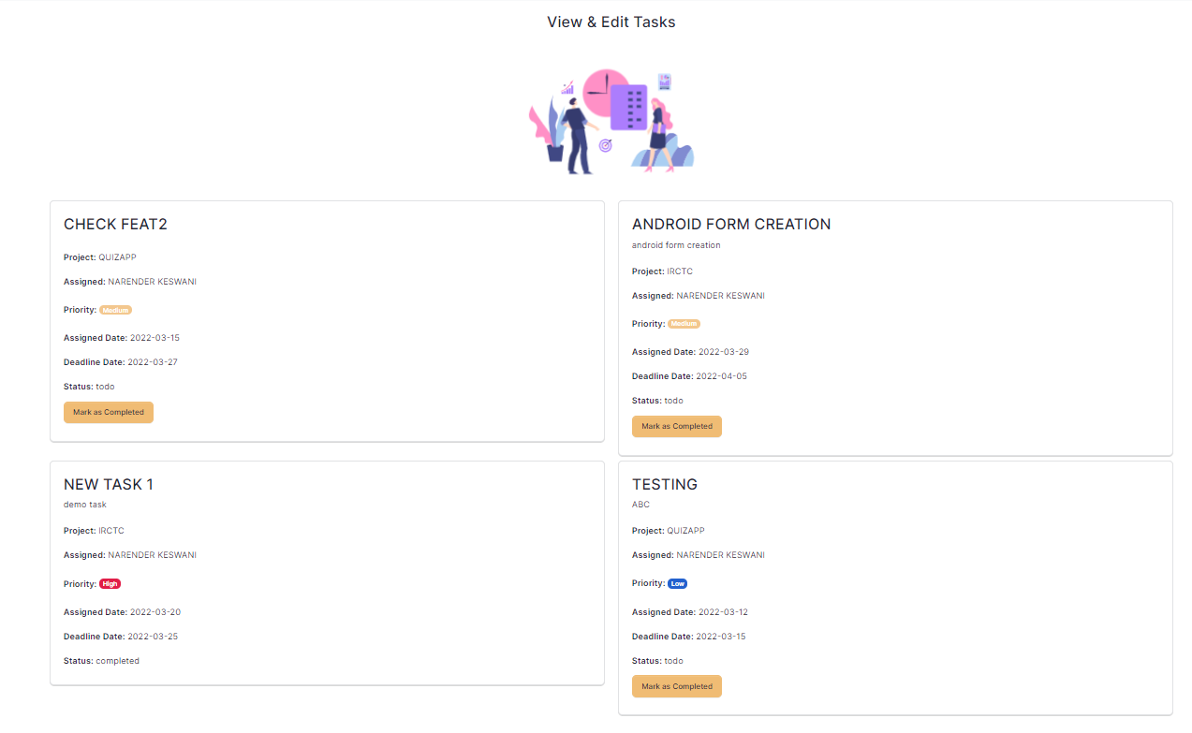Click the IRCTC project name in NEW TASK 1
Screen dimensions: 1192x733
pos(111,531)
